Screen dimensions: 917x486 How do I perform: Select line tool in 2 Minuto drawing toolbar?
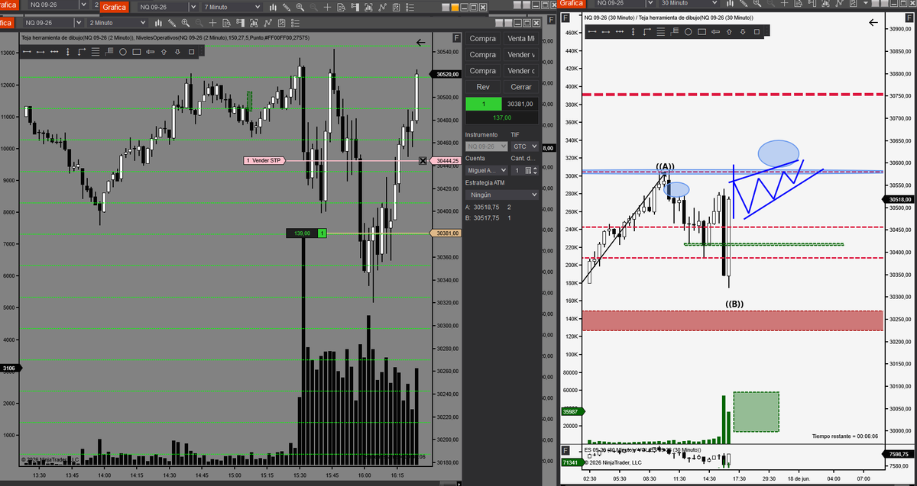point(28,52)
